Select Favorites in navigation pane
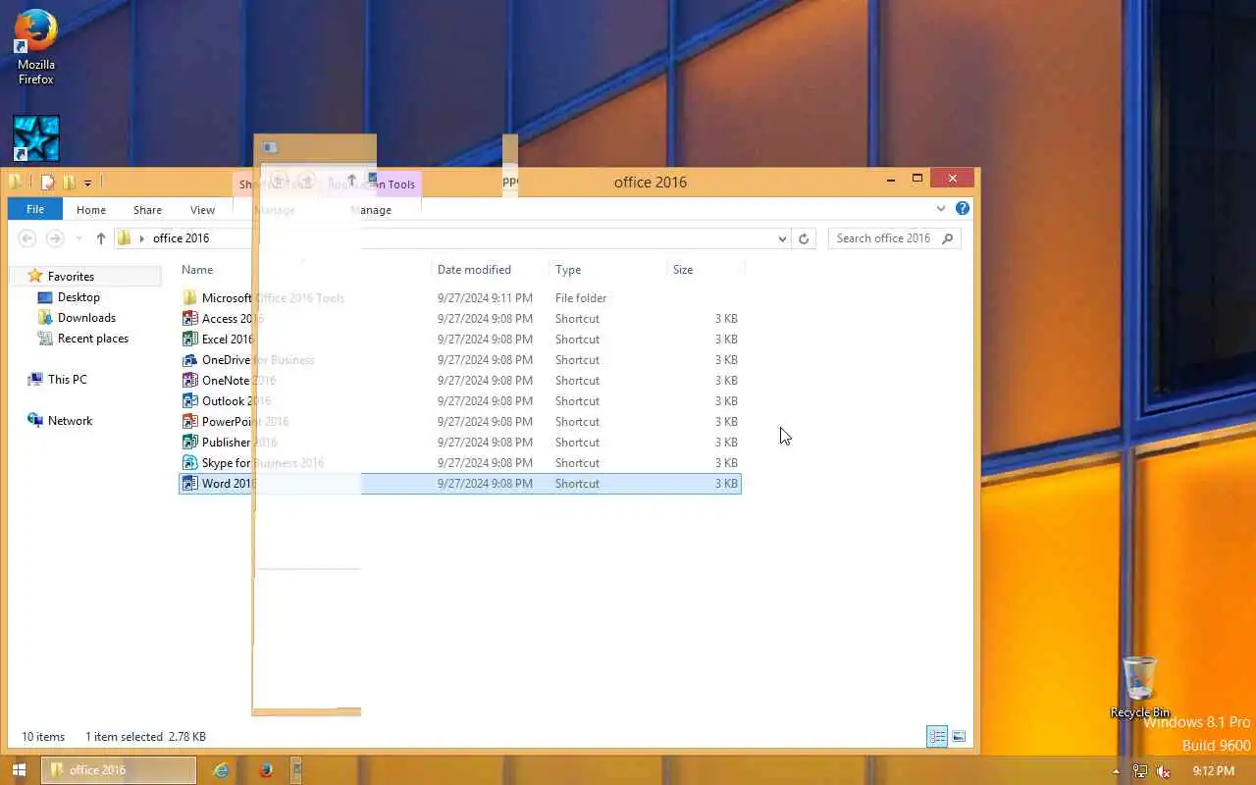Image resolution: width=1256 pixels, height=785 pixels. tap(71, 277)
